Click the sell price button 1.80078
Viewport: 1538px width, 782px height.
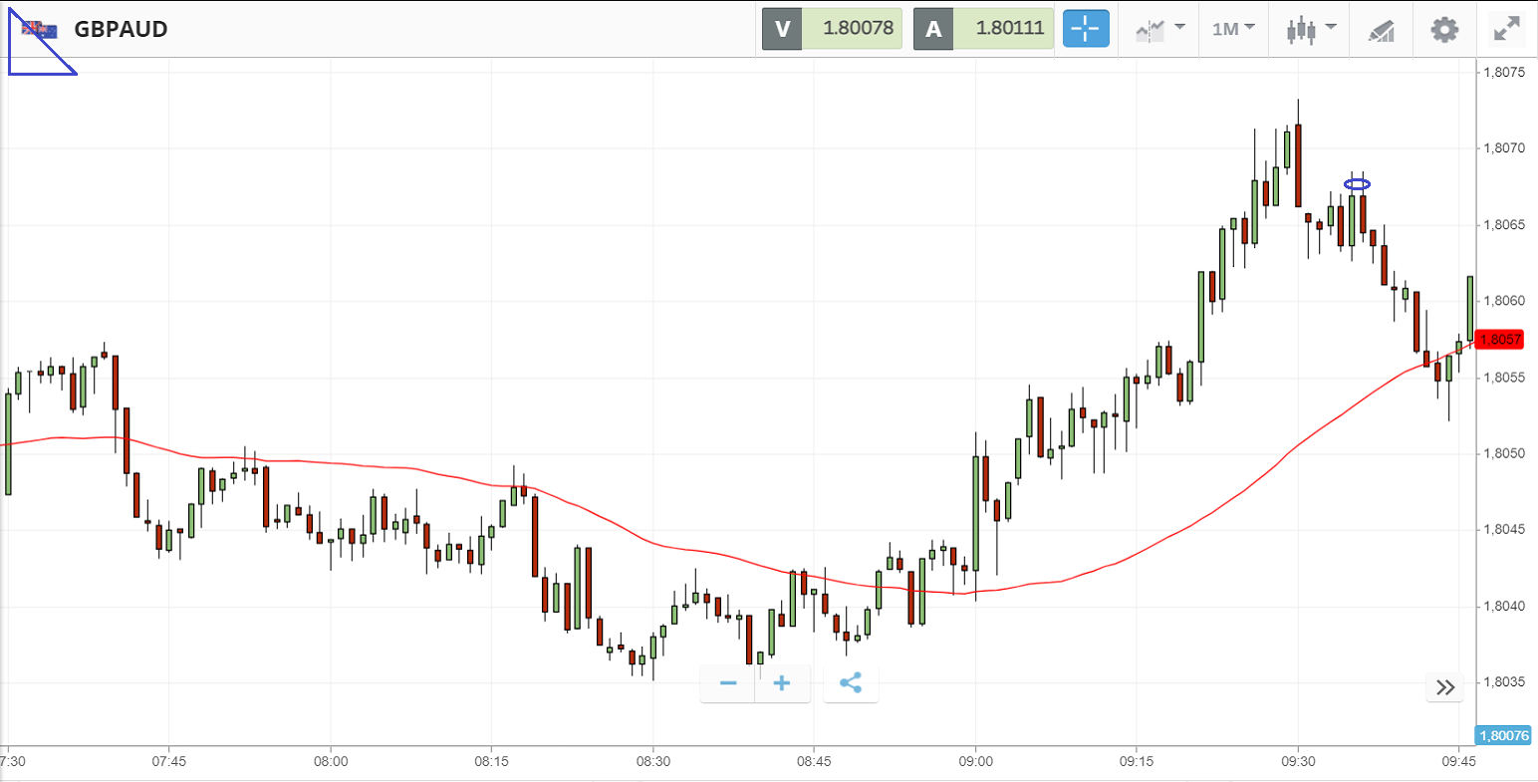tap(833, 28)
